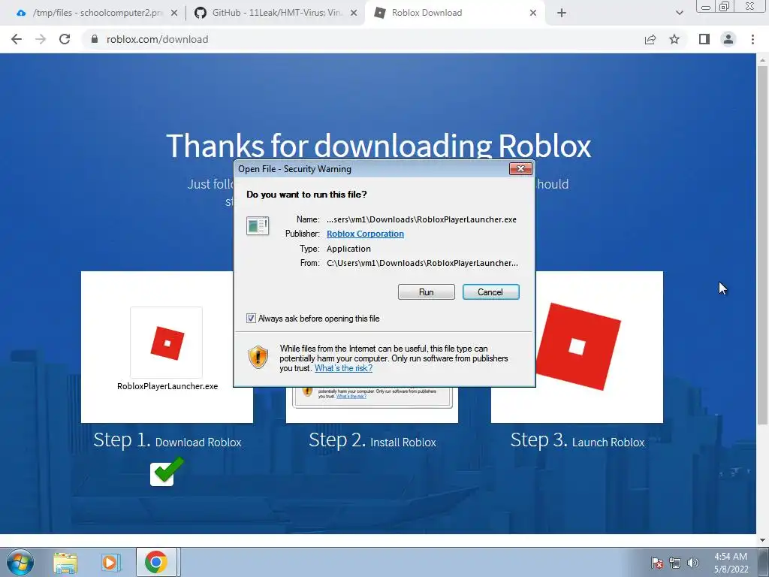Click the page scrollbar up arrow
This screenshot has width=769, height=577.
(x=762, y=60)
